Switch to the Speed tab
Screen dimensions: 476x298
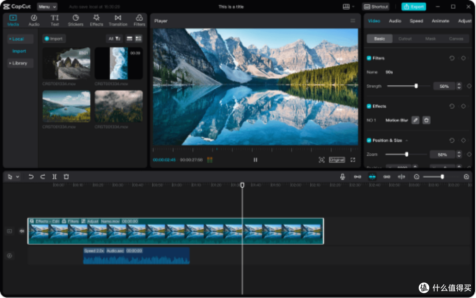click(x=416, y=21)
